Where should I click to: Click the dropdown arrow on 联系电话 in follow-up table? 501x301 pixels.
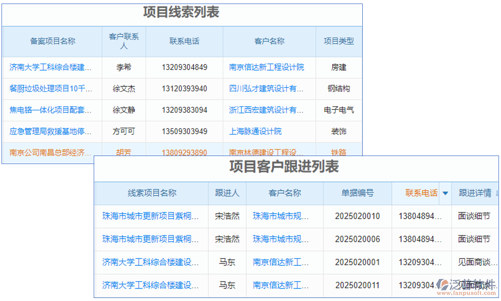(x=445, y=194)
